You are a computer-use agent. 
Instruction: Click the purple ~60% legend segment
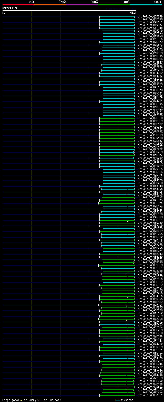82,4
